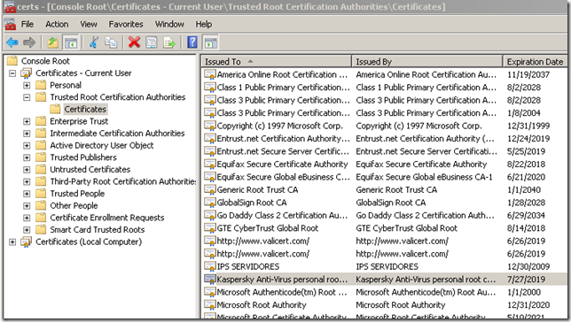Expand the Trusted People node

pos(27,194)
